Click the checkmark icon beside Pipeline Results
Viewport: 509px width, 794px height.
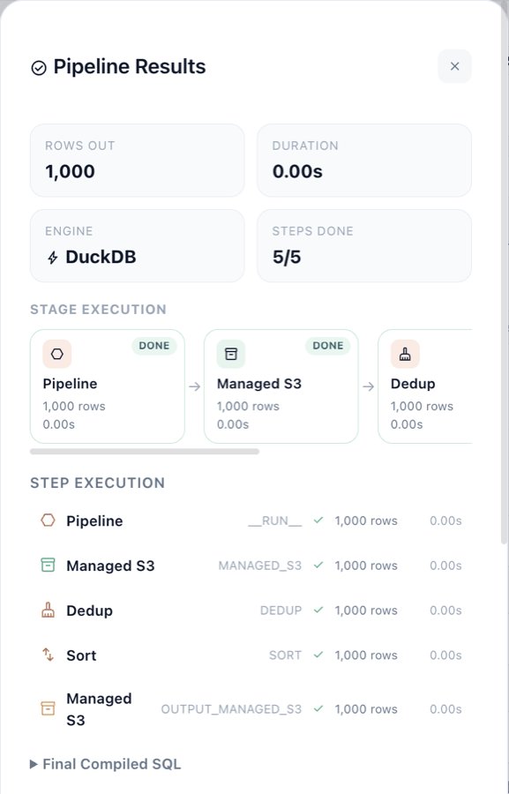(39, 67)
